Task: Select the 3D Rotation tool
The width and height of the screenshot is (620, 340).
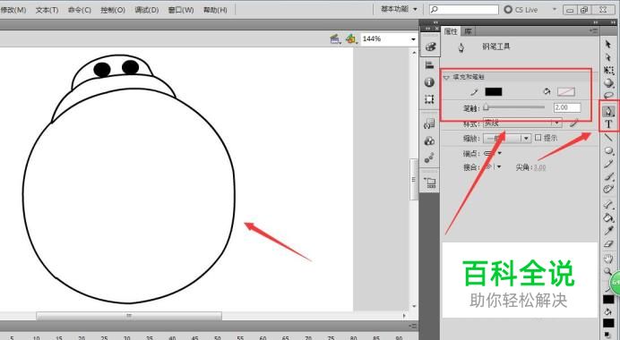Action: pyautogui.click(x=608, y=83)
